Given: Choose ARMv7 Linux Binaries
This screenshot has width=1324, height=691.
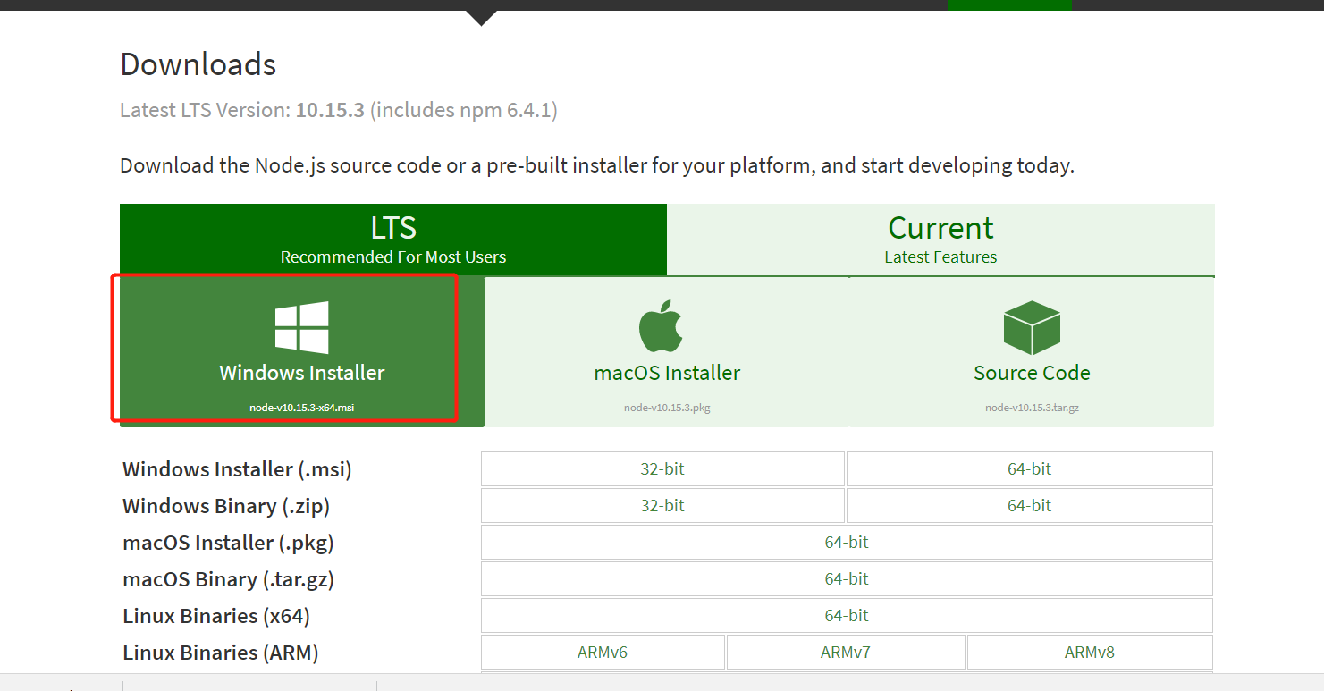Looking at the screenshot, I should point(846,652).
